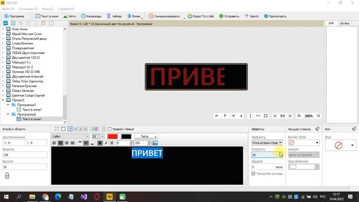Image resolution: width=359 pixels, height=202 pixels.
Task: Open the Установки menu
Action: coord(28,9)
